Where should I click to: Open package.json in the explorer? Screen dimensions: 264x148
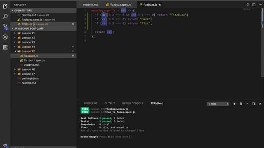point(43,79)
